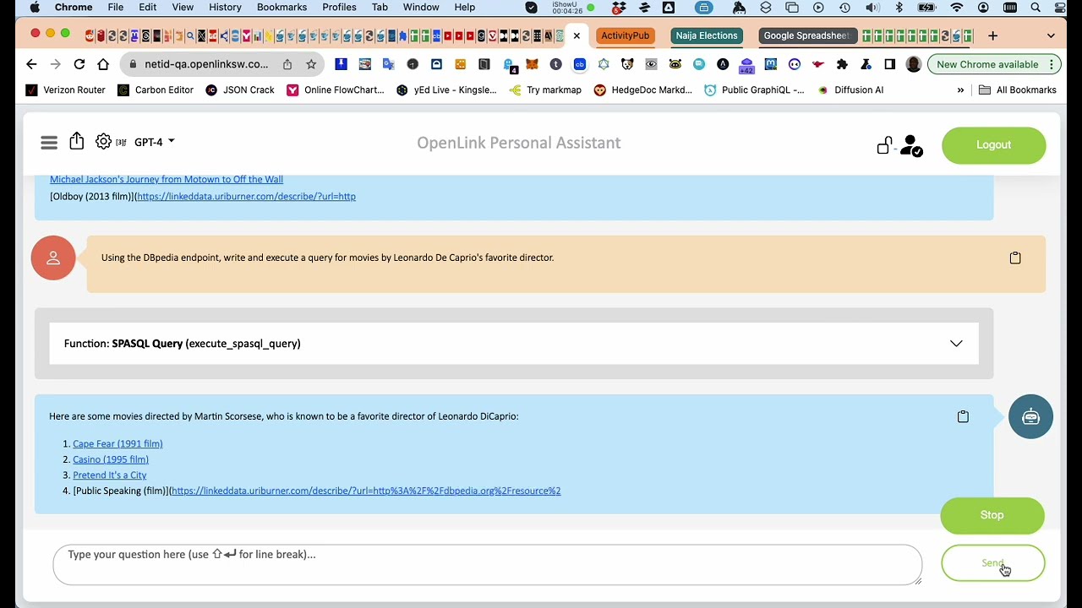Show more bookmarks overflow chevron

pos(960,90)
